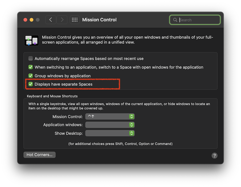Click the additional choices hint text

point(120,144)
